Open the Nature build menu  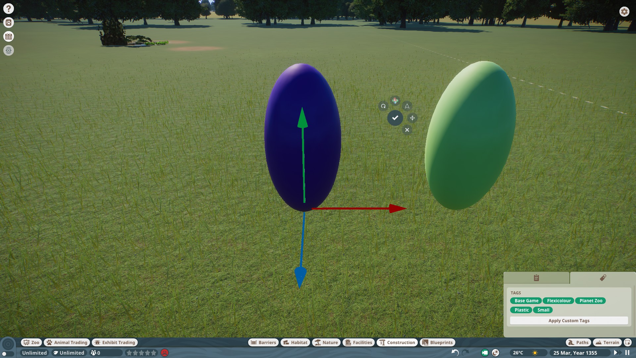[326, 342]
